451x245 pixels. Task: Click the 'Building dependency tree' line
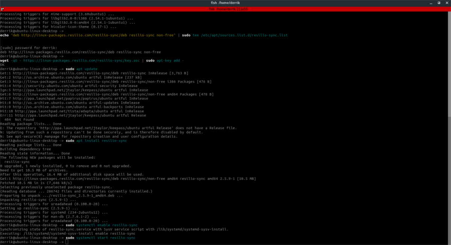[26, 149]
